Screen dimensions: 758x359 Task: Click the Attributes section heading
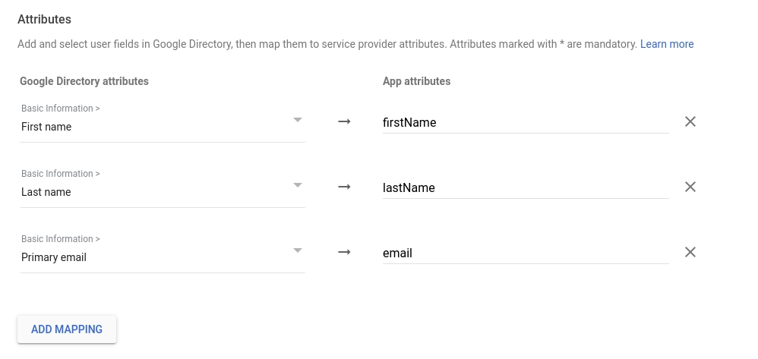(x=44, y=19)
